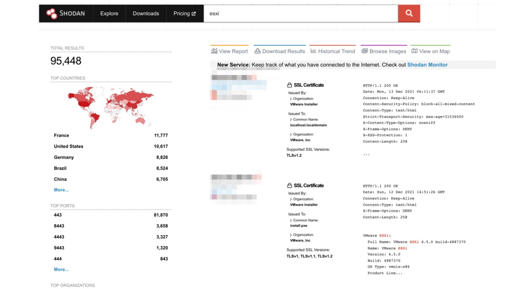This screenshot has height=289, width=514.
Task: Open the Browse Images tab
Action: [x=384, y=51]
